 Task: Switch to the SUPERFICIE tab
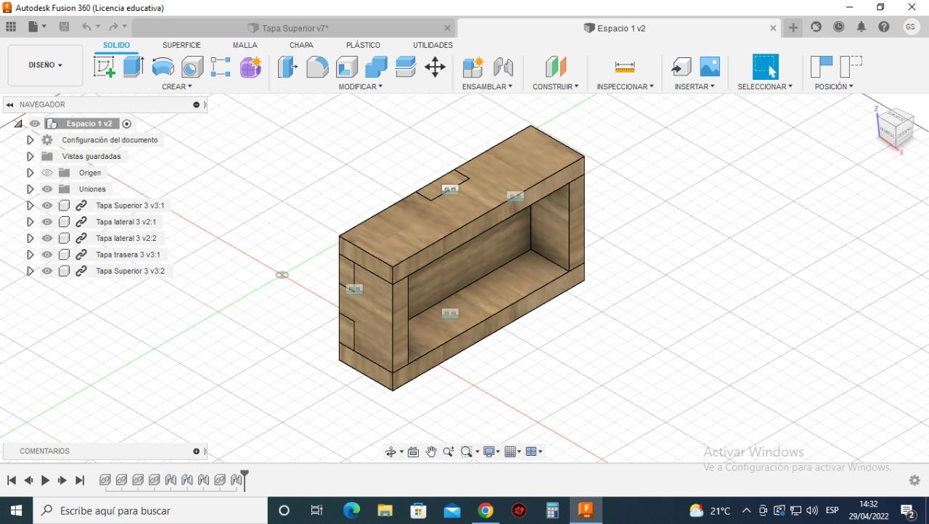(x=181, y=45)
